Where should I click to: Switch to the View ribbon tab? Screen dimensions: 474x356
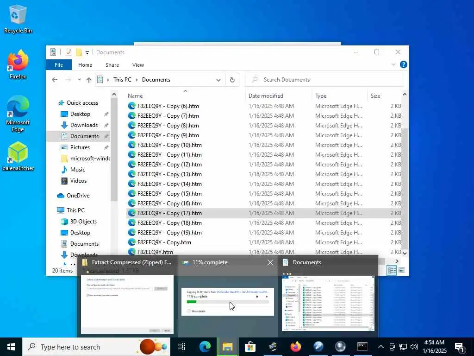[138, 65]
